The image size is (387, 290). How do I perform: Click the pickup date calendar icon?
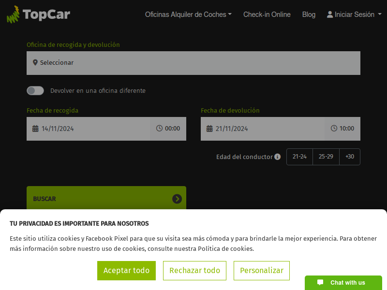point(35,129)
